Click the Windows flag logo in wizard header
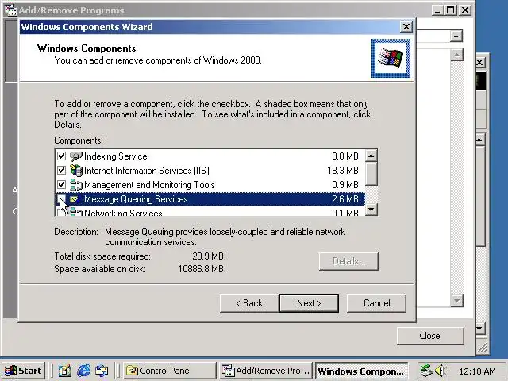Viewport: 508px width, 381px height. 391,58
